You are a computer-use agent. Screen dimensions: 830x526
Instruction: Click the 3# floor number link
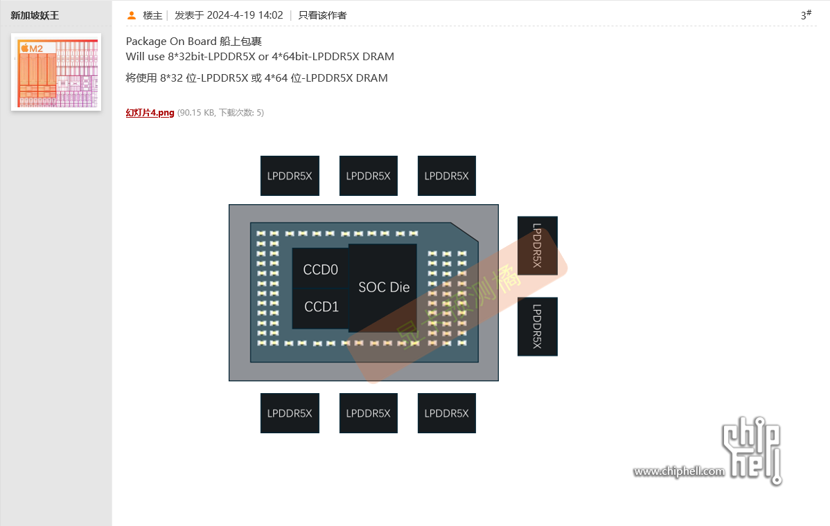click(x=806, y=15)
